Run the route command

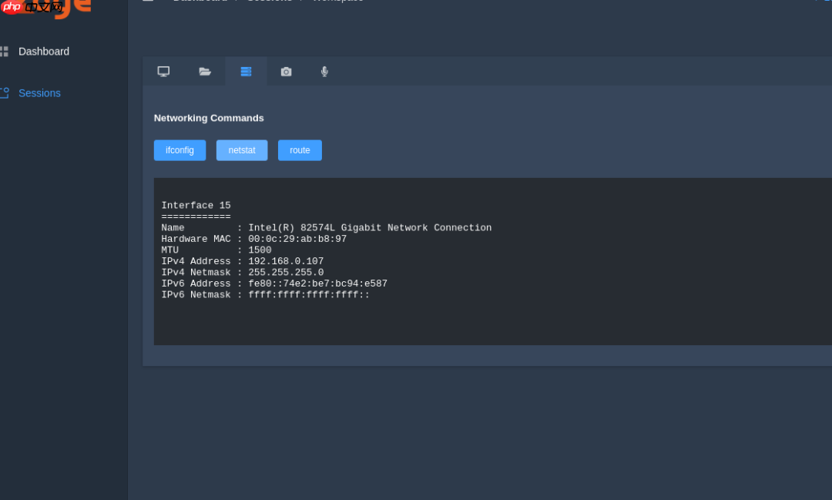[x=300, y=150]
